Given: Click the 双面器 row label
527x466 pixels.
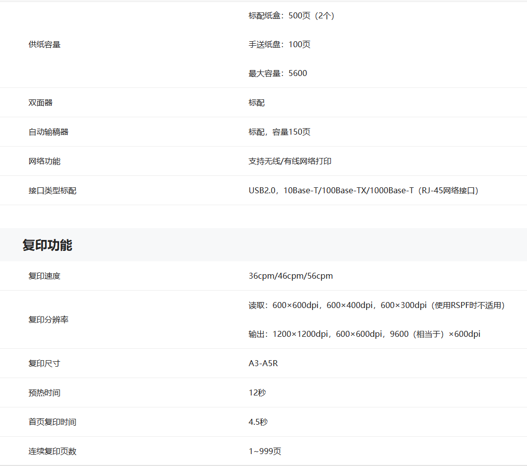Looking at the screenshot, I should tap(41, 103).
